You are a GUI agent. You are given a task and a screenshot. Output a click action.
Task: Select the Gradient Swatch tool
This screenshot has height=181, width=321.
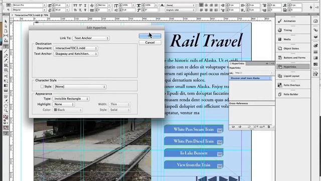[6, 85]
